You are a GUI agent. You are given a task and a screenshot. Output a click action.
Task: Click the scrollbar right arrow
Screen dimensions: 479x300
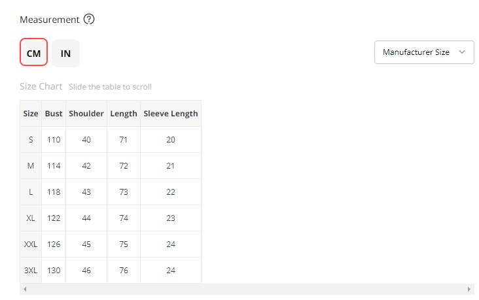pyautogui.click(x=469, y=289)
